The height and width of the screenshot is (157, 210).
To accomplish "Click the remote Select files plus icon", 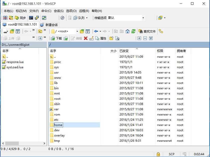I will 139,38.
